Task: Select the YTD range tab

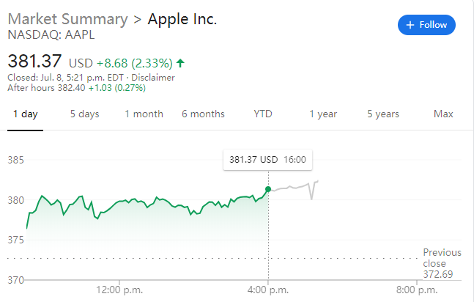Action: (x=263, y=114)
